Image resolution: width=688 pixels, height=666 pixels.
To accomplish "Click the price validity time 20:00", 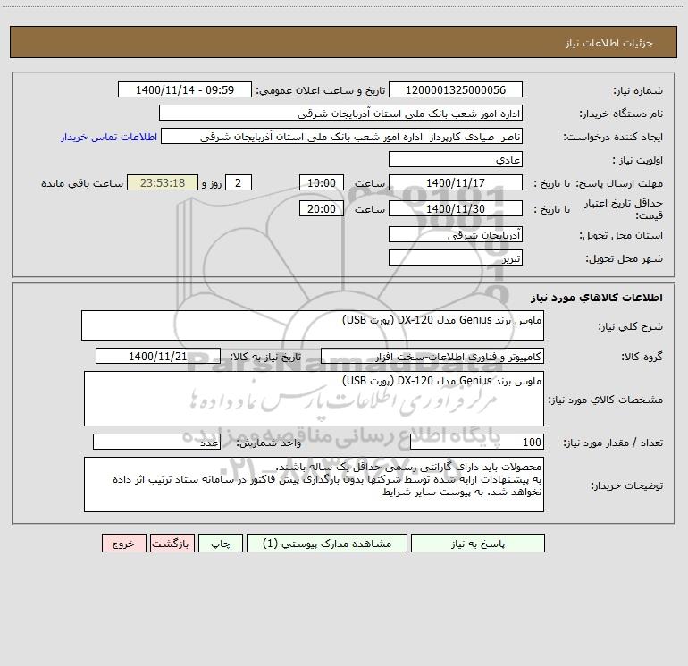I will [321, 208].
